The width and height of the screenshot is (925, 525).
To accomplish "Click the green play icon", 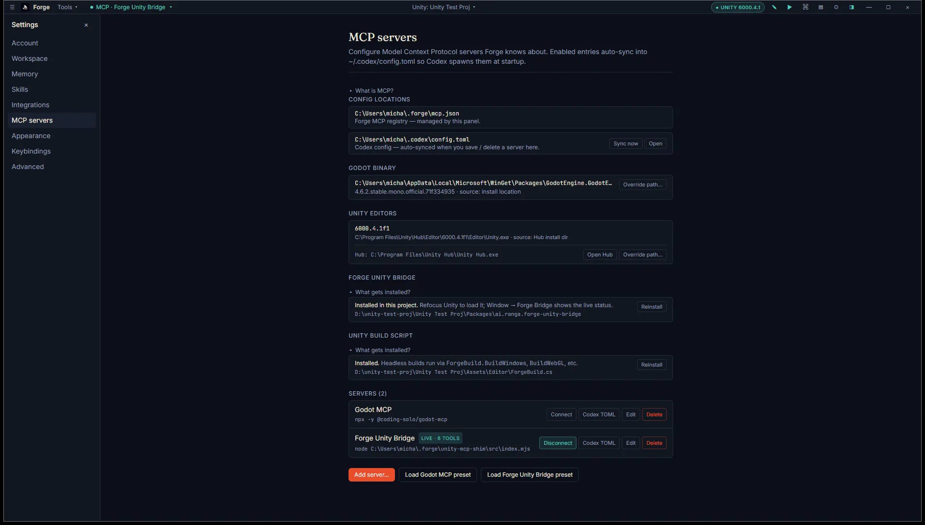I will [x=790, y=7].
